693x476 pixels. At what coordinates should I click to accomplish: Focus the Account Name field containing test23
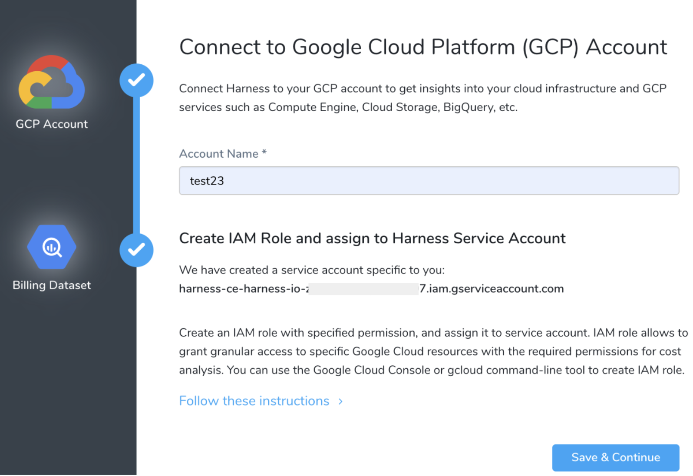click(x=429, y=181)
